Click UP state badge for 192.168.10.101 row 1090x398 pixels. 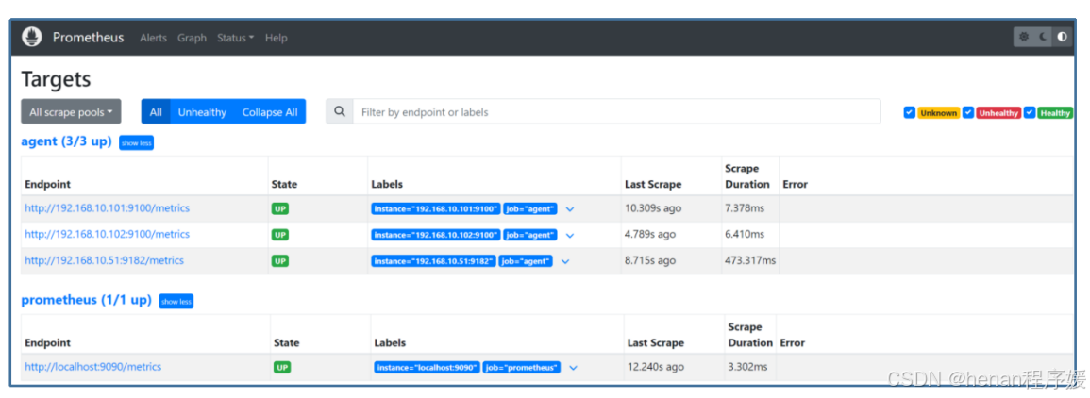click(x=280, y=208)
